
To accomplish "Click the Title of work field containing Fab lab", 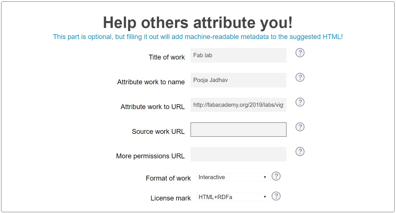I will pos(238,56).
